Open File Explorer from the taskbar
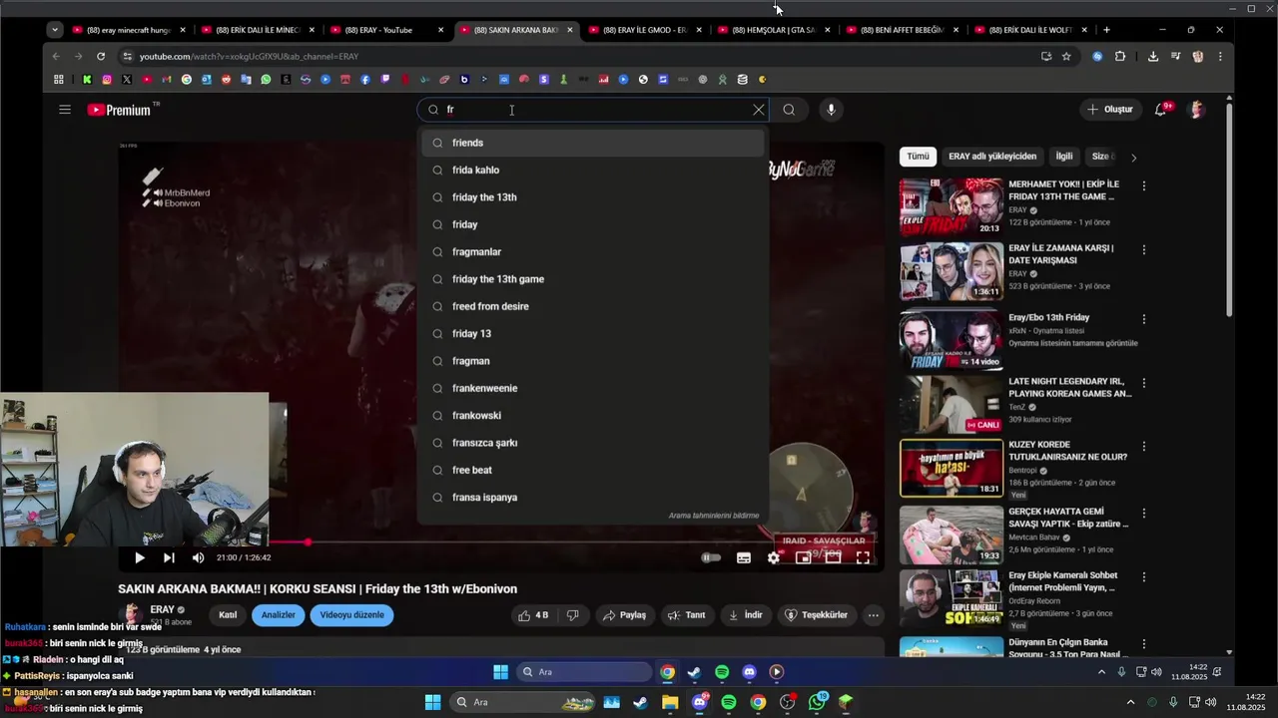The image size is (1278, 718). [670, 703]
